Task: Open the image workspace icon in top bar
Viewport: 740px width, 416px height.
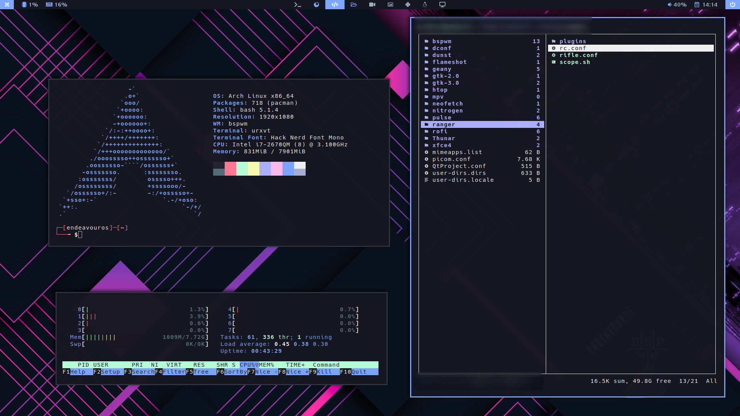Action: 390,5
